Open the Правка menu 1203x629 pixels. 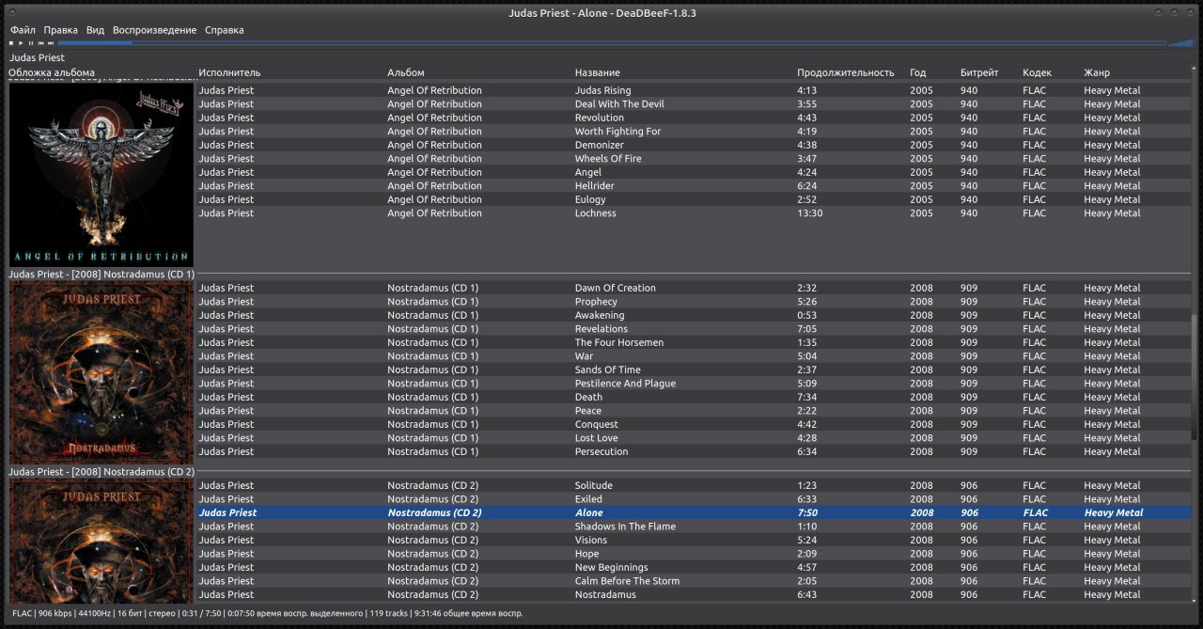point(61,30)
